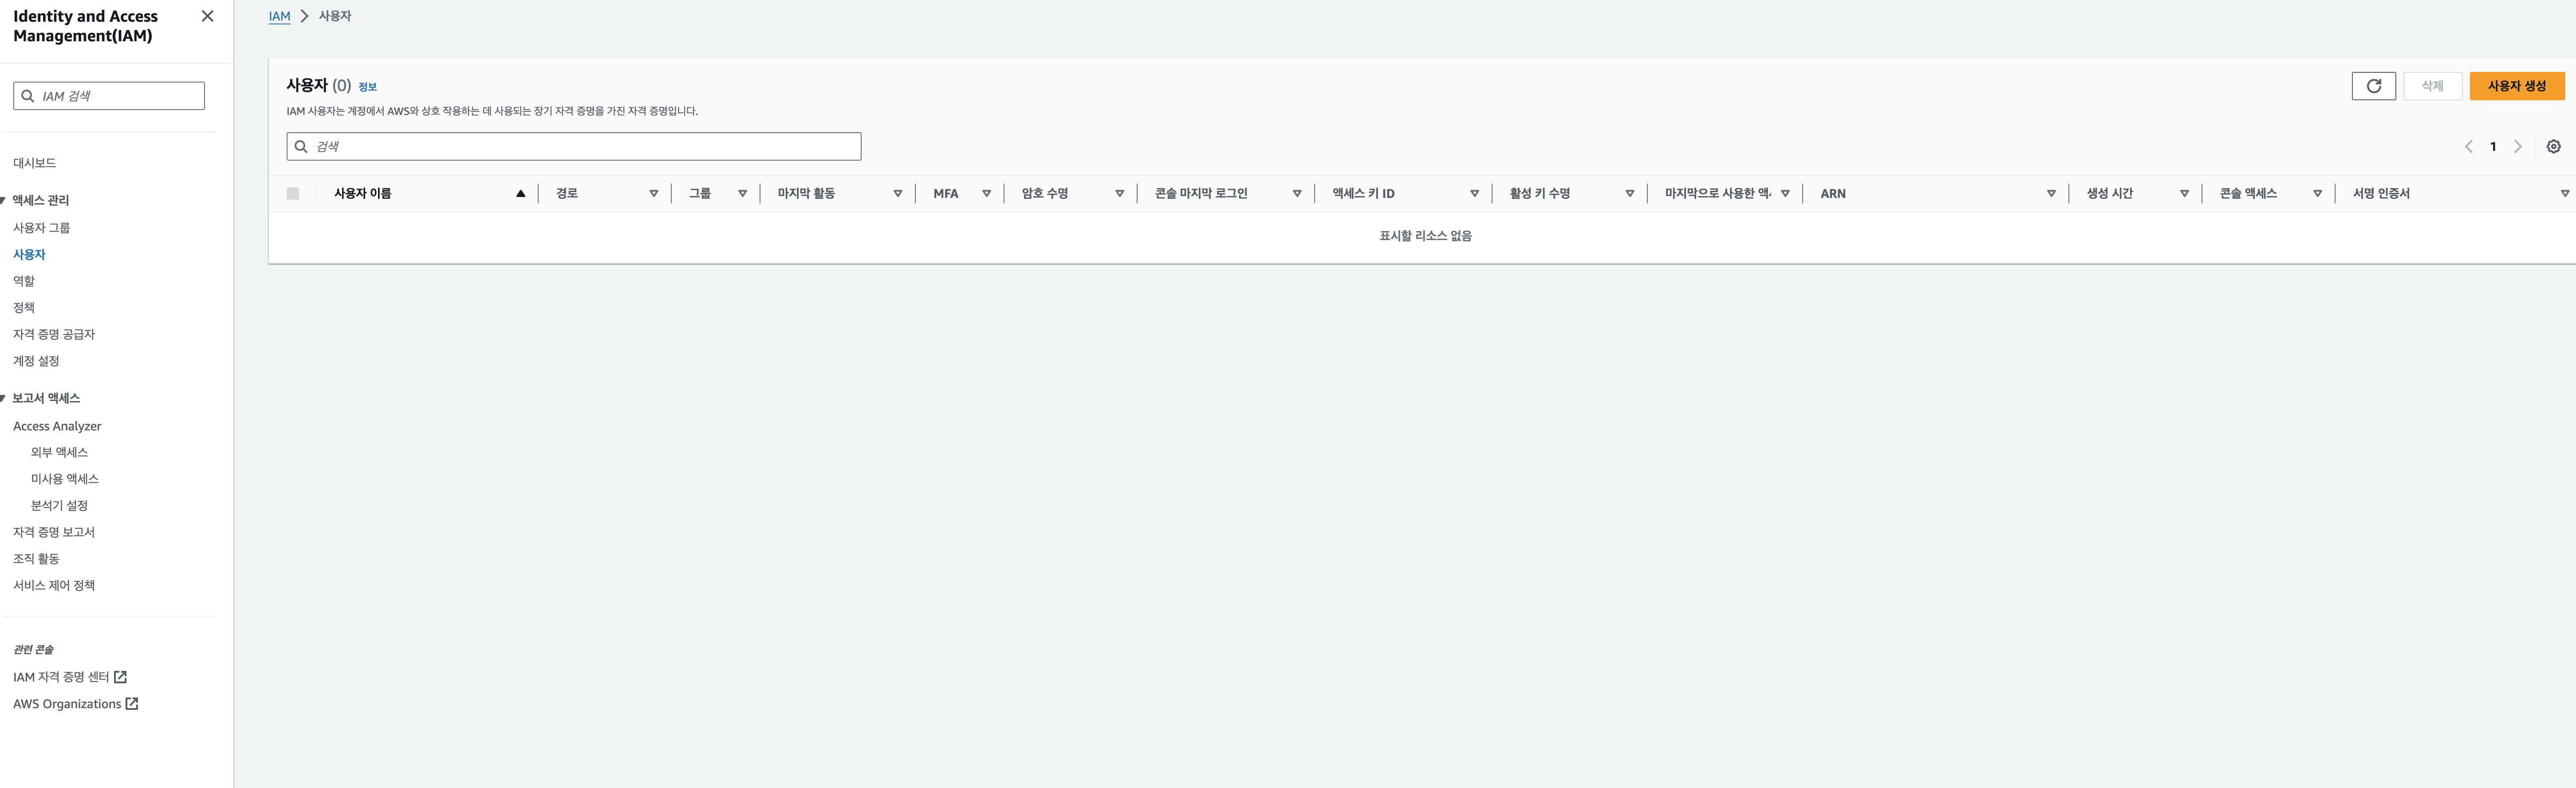Sort by ARN column

click(x=2051, y=194)
